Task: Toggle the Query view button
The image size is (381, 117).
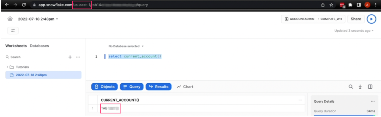Action: point(132,87)
